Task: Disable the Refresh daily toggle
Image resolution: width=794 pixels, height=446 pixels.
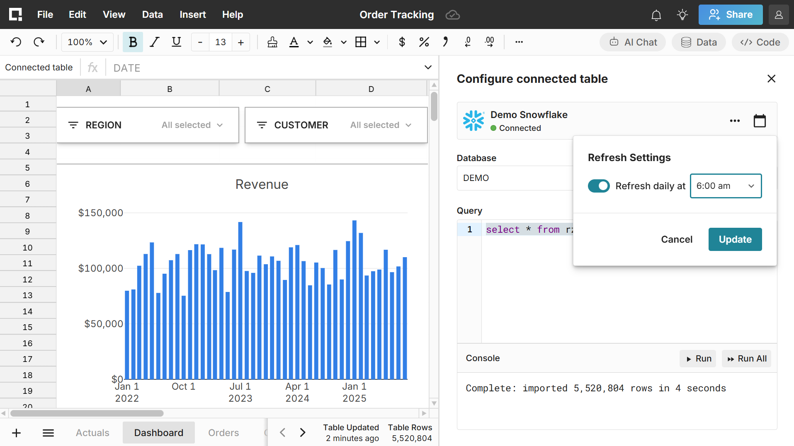Action: click(598, 186)
